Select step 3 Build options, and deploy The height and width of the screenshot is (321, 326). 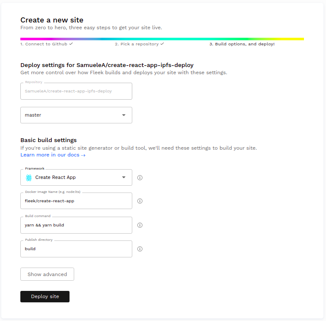[242, 44]
